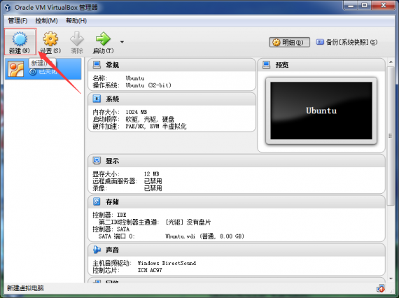Click the vertical scrollbar thumb
This screenshot has height=298, width=399.
point(391,136)
